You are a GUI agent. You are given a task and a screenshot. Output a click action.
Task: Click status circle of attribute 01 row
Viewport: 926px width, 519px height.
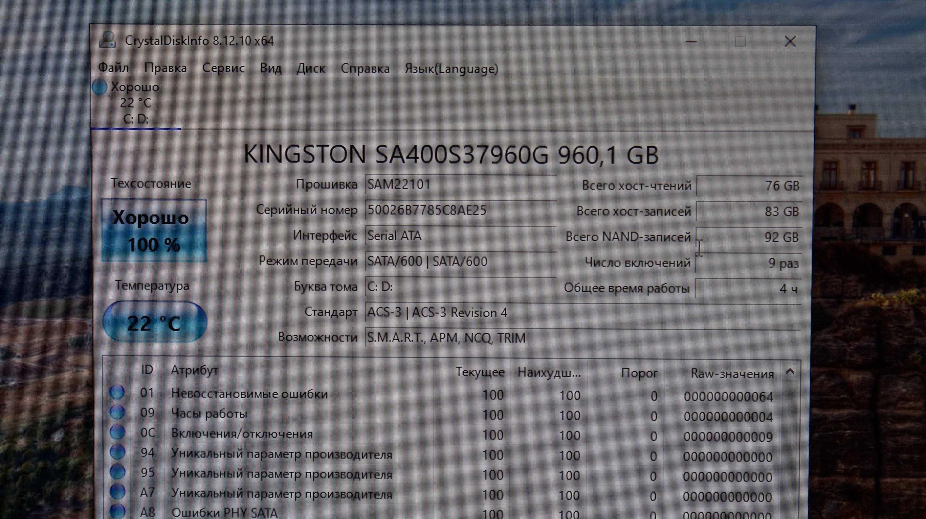click(x=117, y=392)
